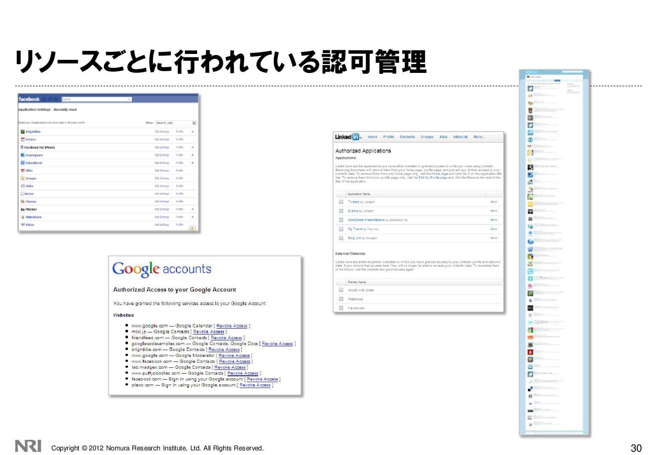This screenshot has width=657, height=455.
Task: Revoke Access for www.puffypoodles.com
Action: (243, 373)
